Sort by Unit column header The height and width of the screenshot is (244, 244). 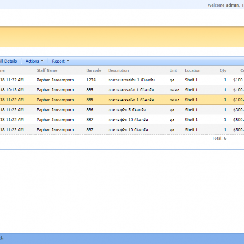173,70
